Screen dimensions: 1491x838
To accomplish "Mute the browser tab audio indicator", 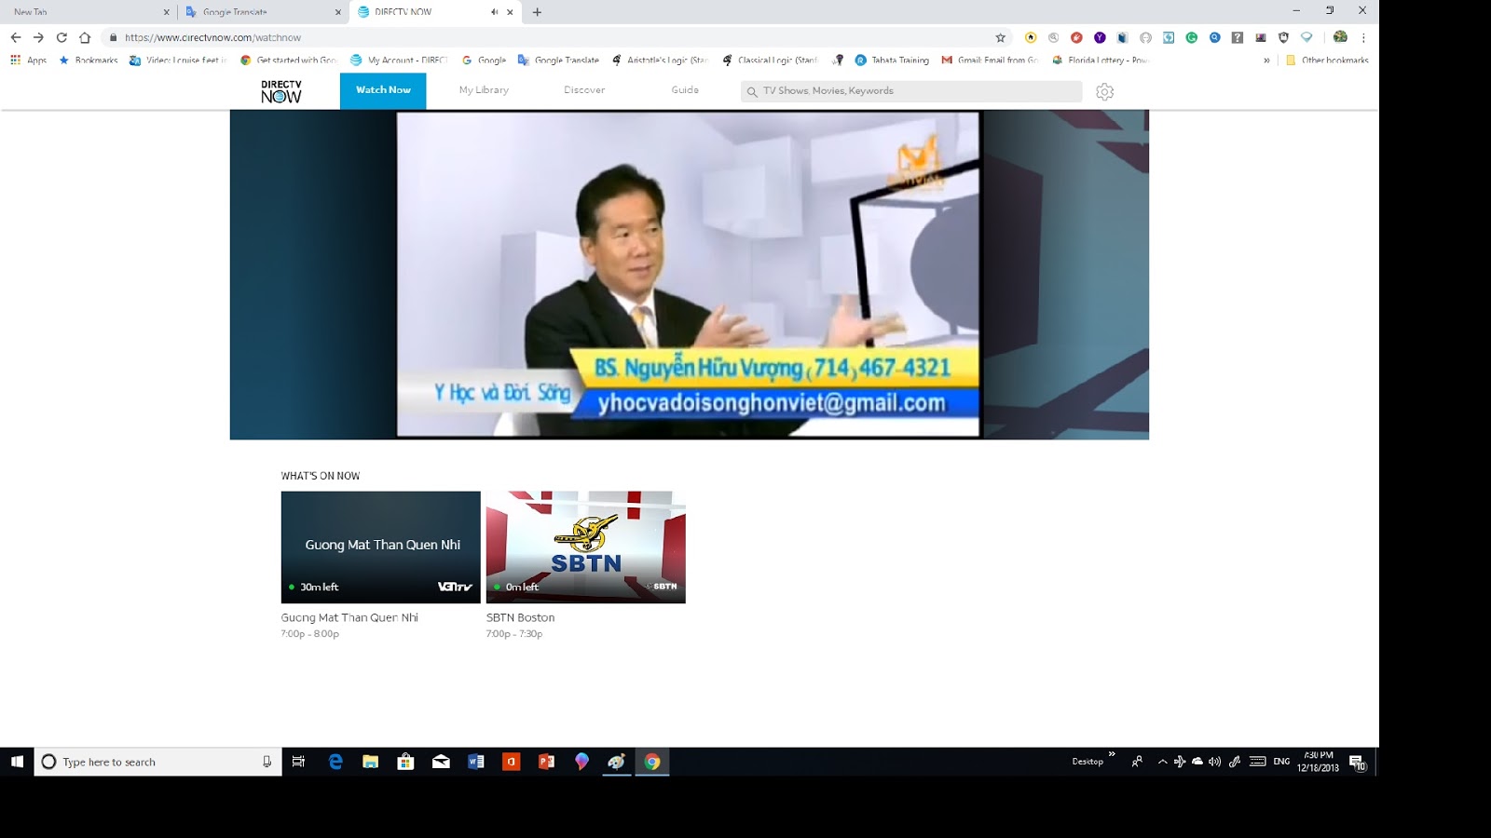I will 493,12.
